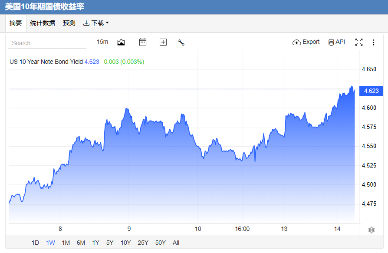Switch to the 统计数据 tab

pyautogui.click(x=43, y=23)
